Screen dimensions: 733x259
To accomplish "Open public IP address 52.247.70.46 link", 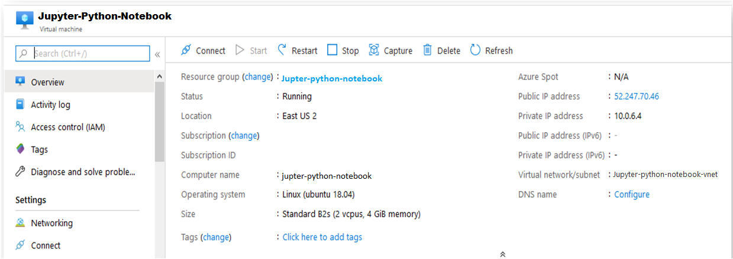I will tap(637, 96).
